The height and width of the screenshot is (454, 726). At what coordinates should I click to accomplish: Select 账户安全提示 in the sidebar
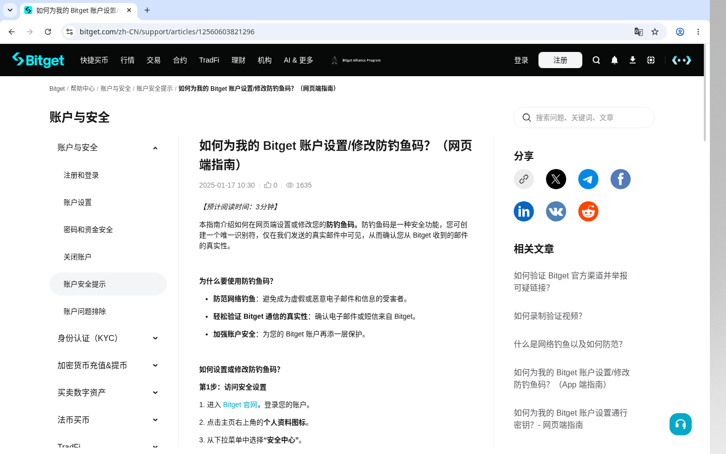tap(108, 284)
